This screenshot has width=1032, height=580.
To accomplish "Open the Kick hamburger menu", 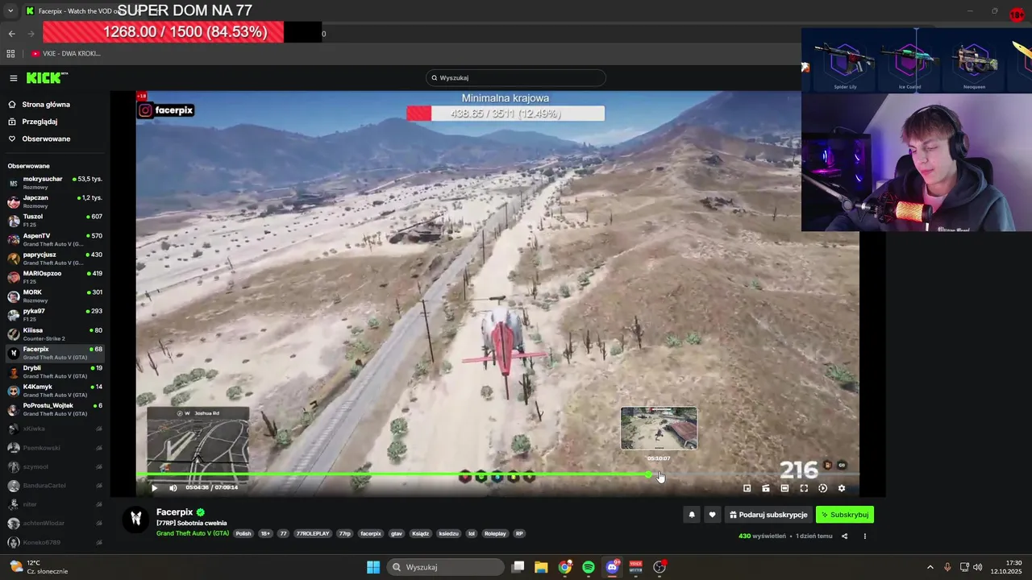I will click(14, 78).
